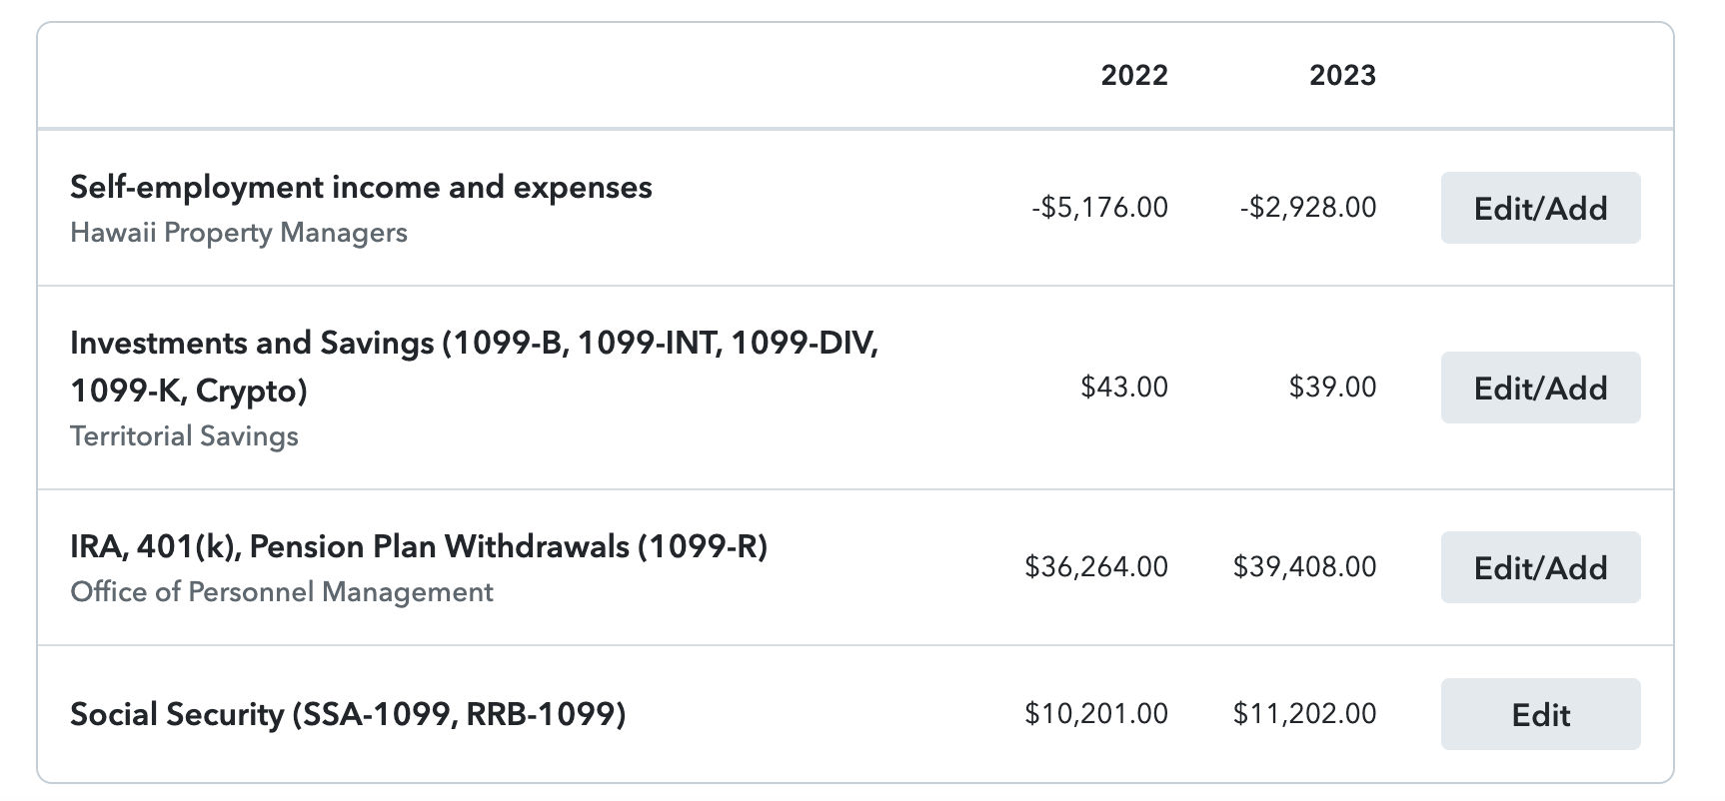Select the $11,202.00 Social Security amount
The image size is (1725, 801).
tap(1304, 714)
